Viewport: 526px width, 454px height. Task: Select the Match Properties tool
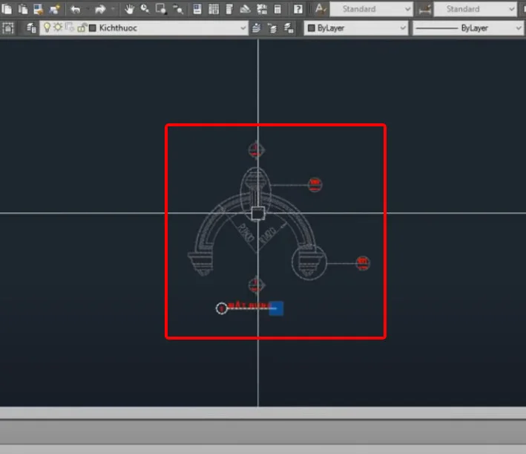point(39,9)
